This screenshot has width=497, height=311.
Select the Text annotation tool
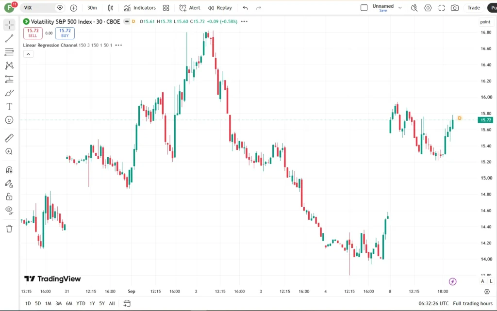[x=9, y=106]
